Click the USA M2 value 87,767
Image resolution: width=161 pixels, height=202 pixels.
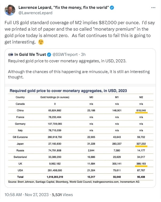coord(141,170)
